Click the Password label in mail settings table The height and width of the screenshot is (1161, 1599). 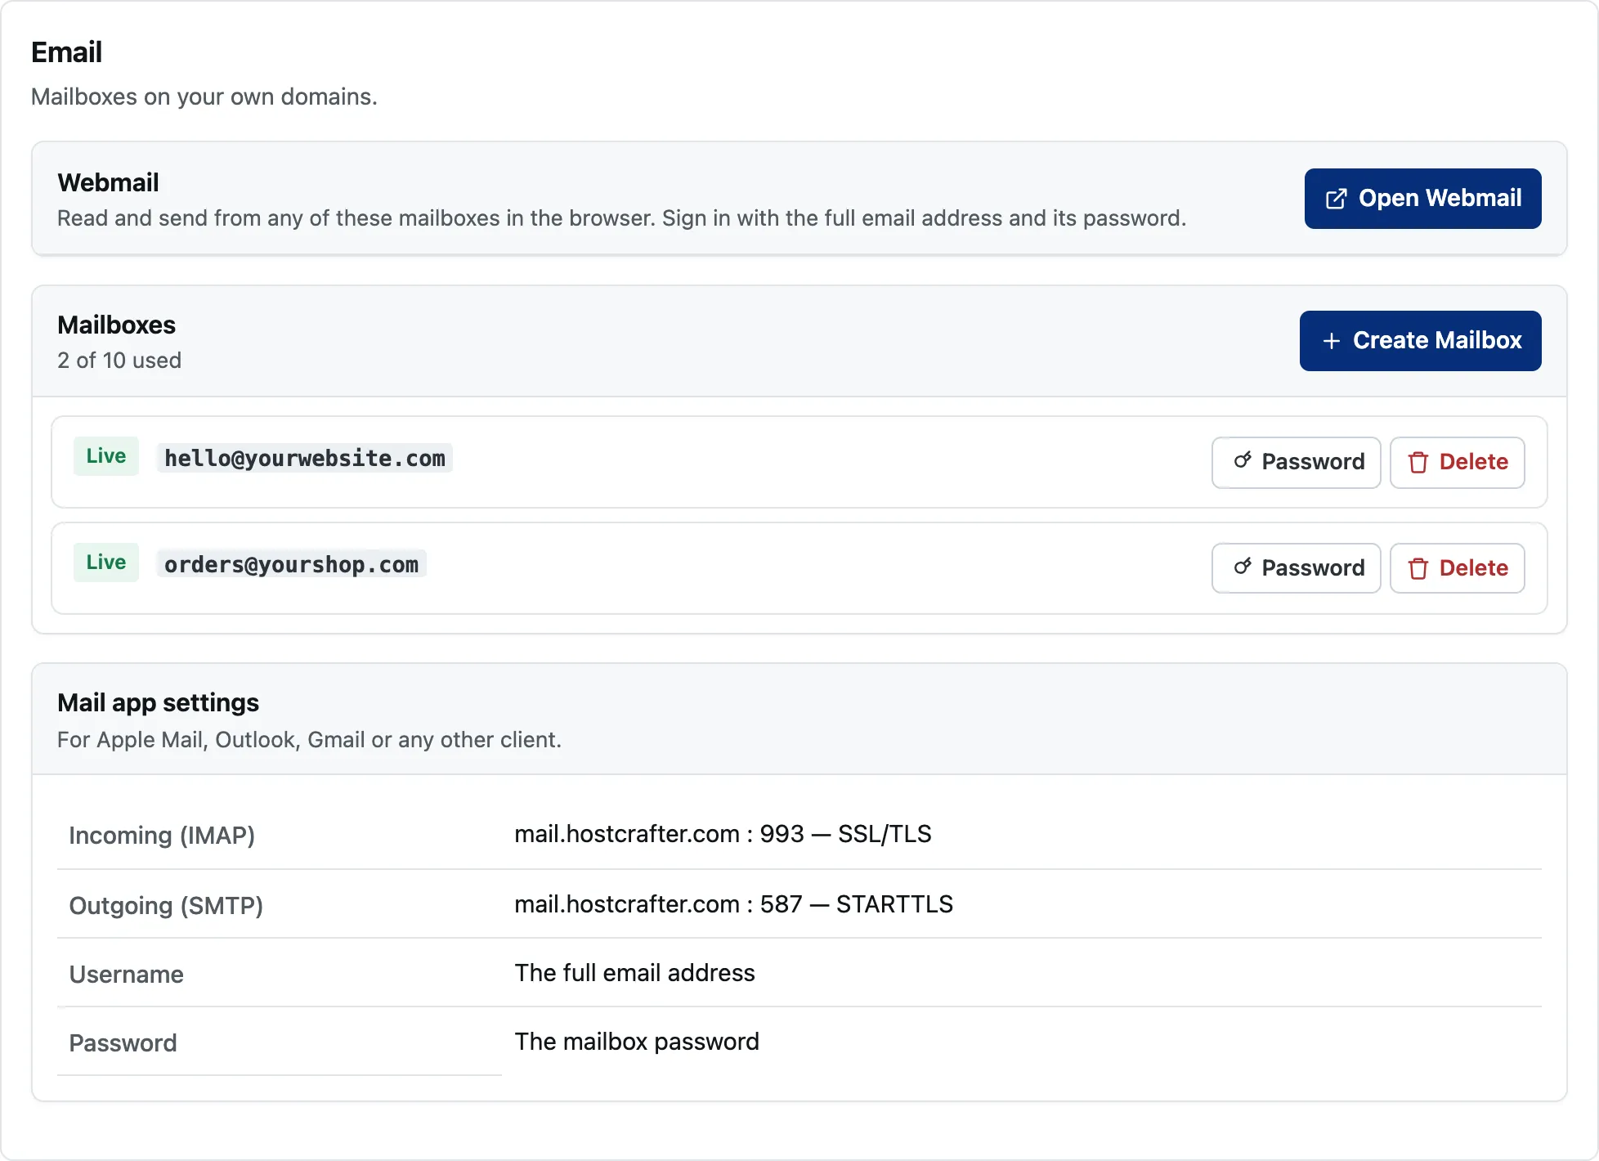coord(123,1043)
